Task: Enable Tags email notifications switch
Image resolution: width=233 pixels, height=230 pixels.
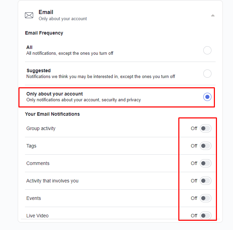Action: coord(205,146)
